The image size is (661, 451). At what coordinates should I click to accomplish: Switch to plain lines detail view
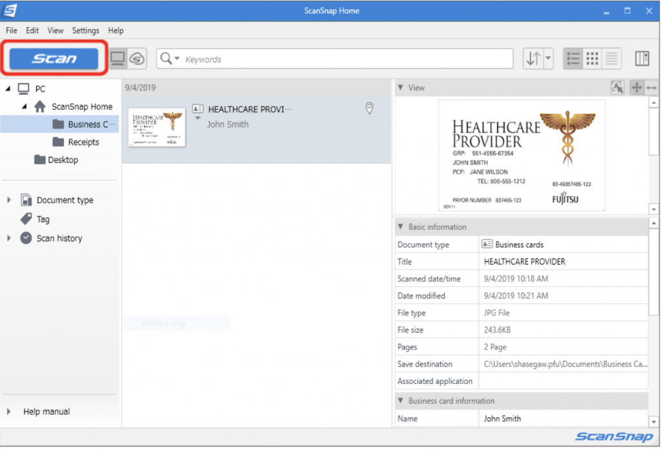click(612, 59)
